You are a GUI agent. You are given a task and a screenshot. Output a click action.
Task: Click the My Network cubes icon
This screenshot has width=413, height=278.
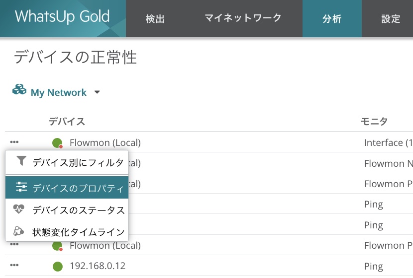coord(19,90)
